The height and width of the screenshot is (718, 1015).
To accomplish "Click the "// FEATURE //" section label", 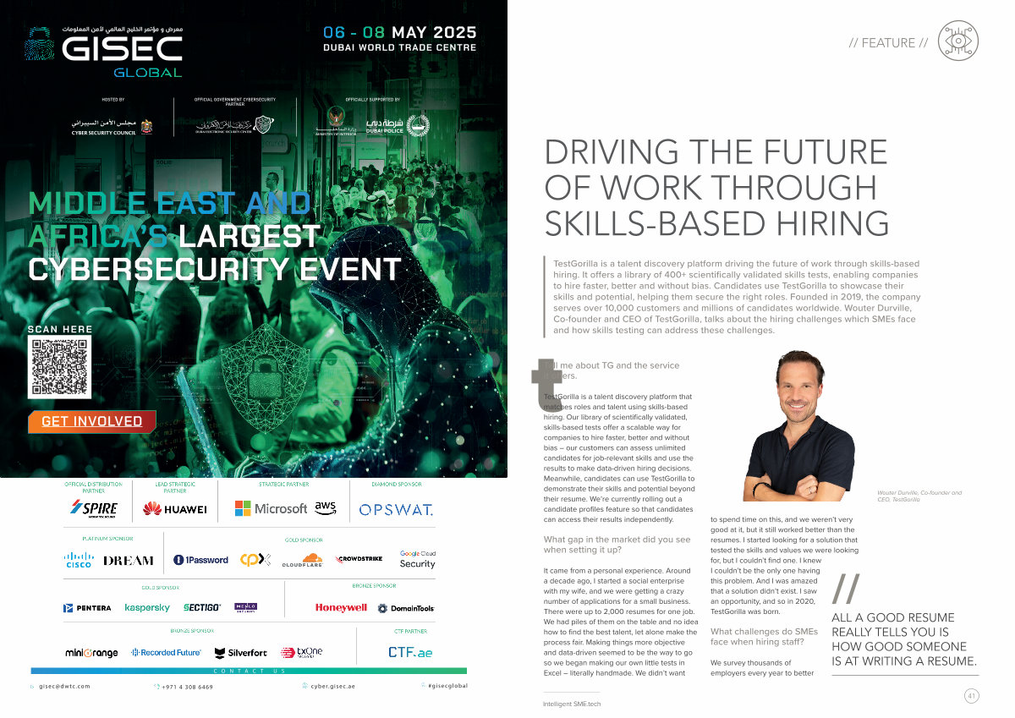I will click(888, 43).
